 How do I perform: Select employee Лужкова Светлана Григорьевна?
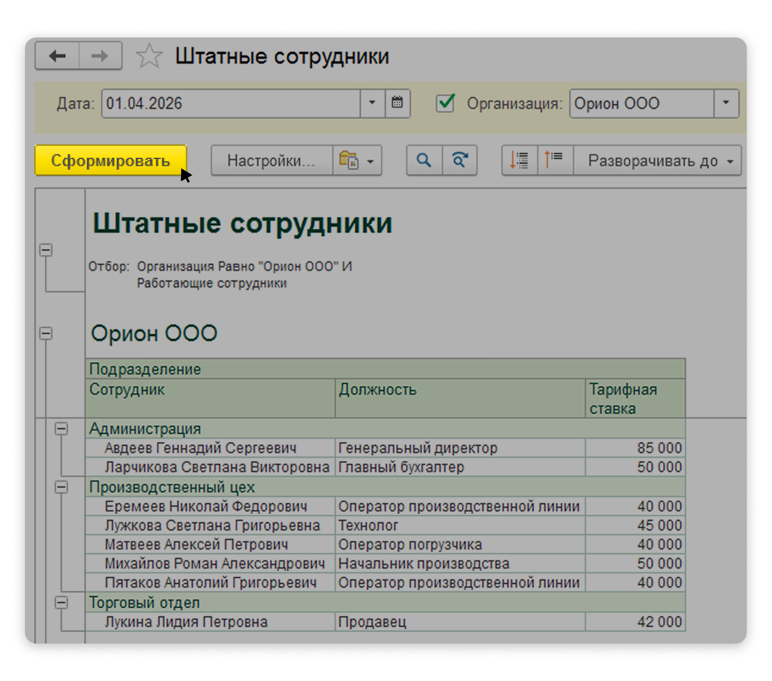click(x=211, y=525)
